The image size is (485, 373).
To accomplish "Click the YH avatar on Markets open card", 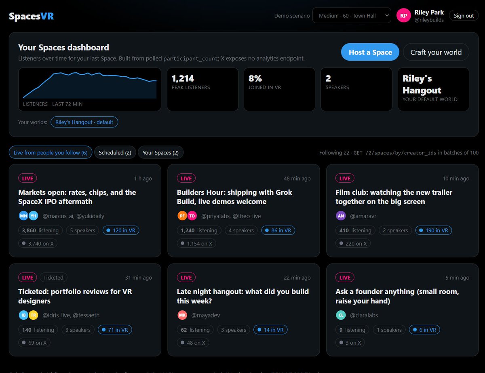I will click(33, 216).
